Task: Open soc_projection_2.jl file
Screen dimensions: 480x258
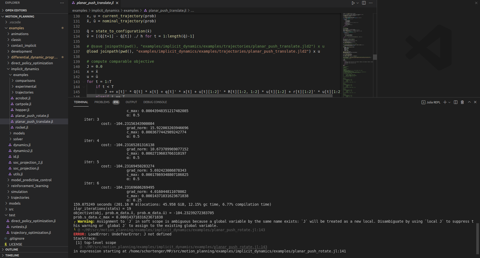Action: 34,163
